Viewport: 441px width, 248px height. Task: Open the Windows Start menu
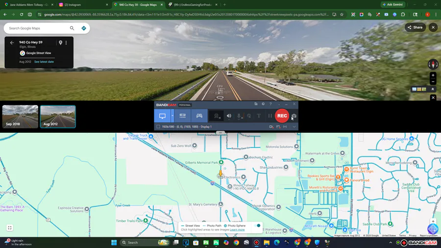114,243
